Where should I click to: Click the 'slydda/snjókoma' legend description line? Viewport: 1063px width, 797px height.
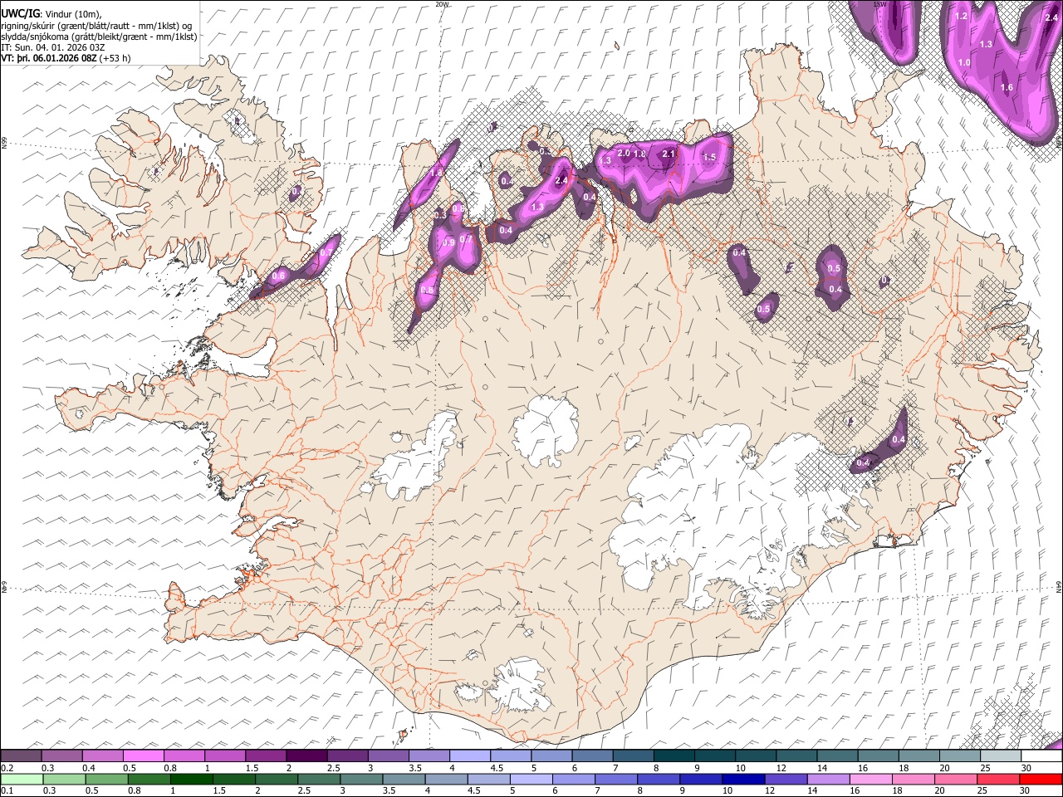99,37
